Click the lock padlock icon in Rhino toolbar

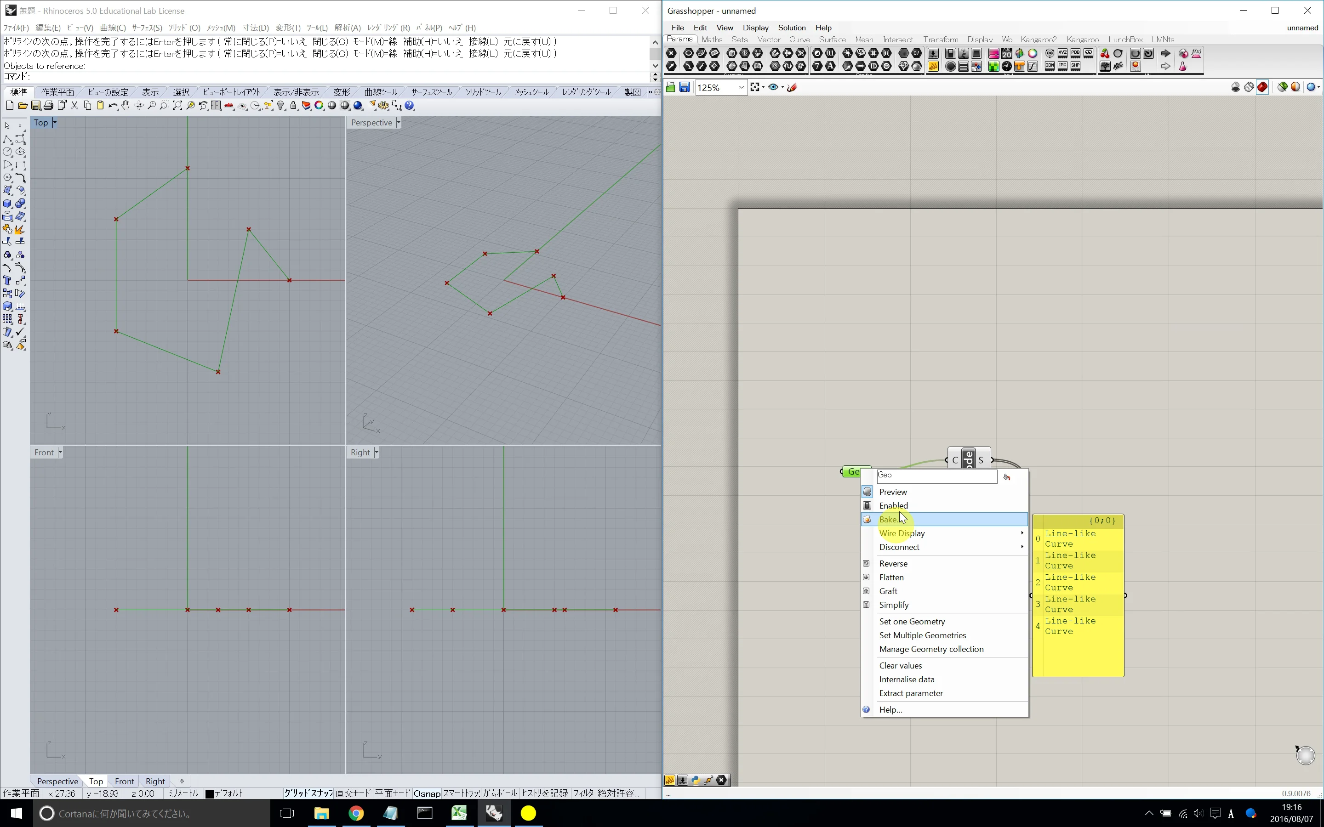coord(294,106)
